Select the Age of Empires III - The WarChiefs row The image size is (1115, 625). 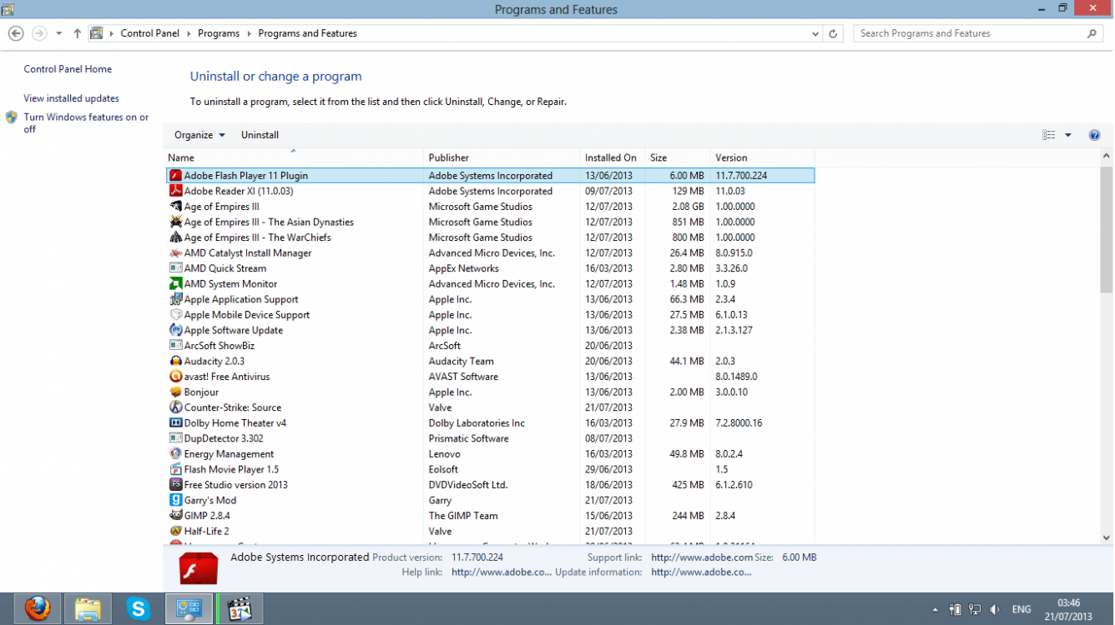point(490,237)
